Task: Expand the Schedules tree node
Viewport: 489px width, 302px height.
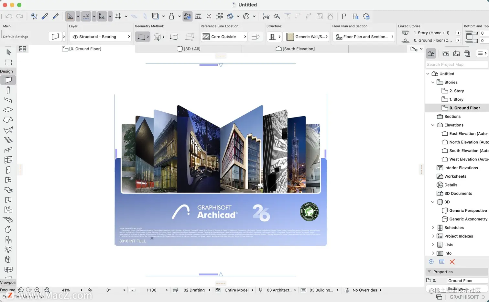Action: point(433,228)
